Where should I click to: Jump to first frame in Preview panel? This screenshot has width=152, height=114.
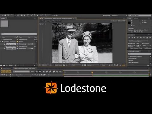[129, 38]
